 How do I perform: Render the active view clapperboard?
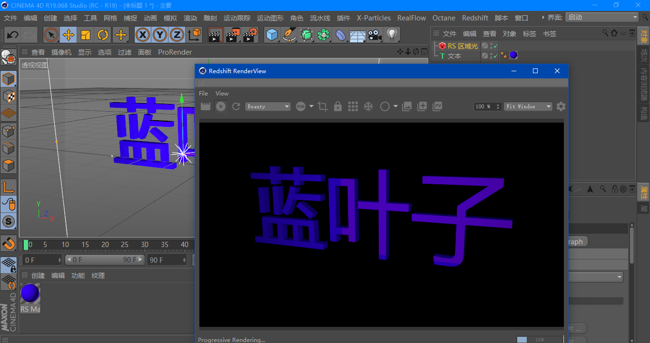216,35
